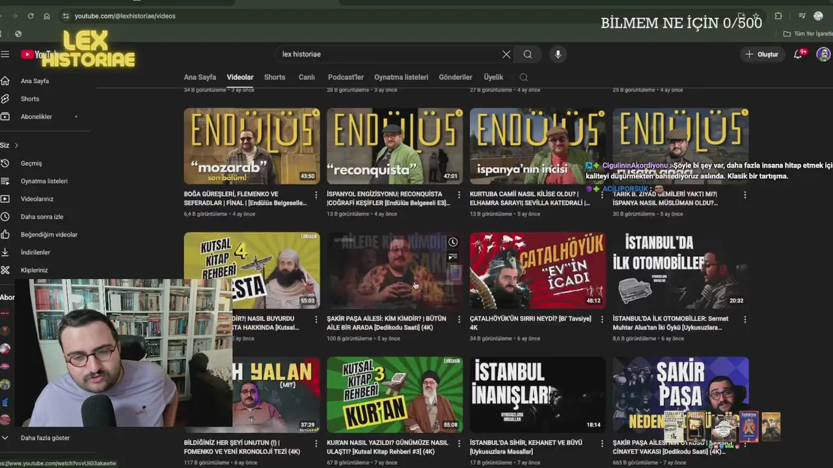The height and width of the screenshot is (468, 833).
Task: Switch to the channel Ana Sayfa tab
Action: click(200, 77)
